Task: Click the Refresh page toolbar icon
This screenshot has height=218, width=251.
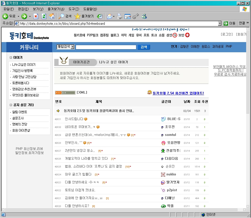Action: [x=44, y=16]
